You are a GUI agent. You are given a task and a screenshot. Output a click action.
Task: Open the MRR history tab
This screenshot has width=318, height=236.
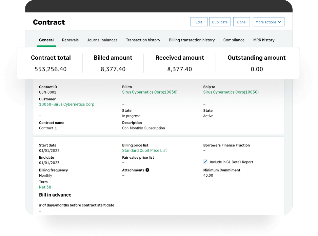click(x=264, y=40)
